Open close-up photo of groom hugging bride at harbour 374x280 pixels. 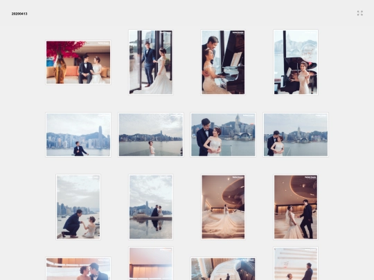point(223,135)
